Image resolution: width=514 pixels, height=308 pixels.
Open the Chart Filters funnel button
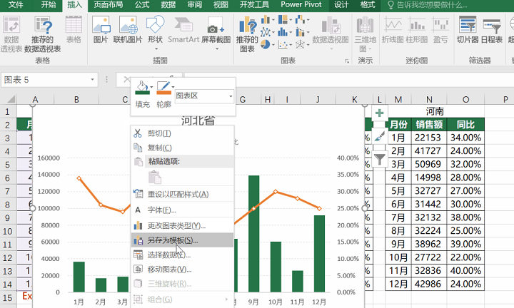pos(379,159)
